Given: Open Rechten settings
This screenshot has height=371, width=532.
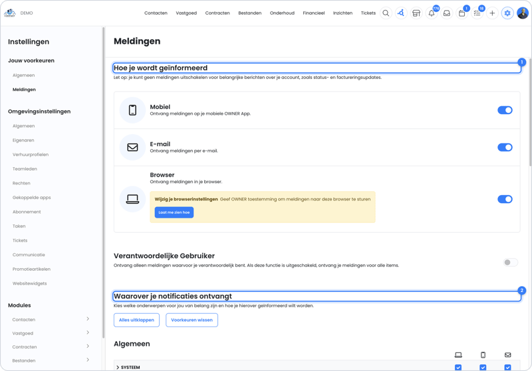Looking at the screenshot, I should tap(21, 183).
